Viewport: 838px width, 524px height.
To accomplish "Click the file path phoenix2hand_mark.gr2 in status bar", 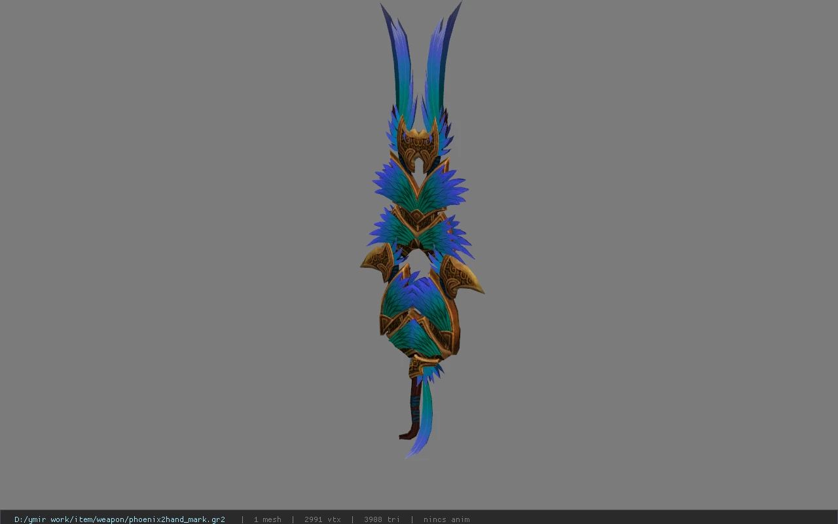I will pyautogui.click(x=120, y=519).
